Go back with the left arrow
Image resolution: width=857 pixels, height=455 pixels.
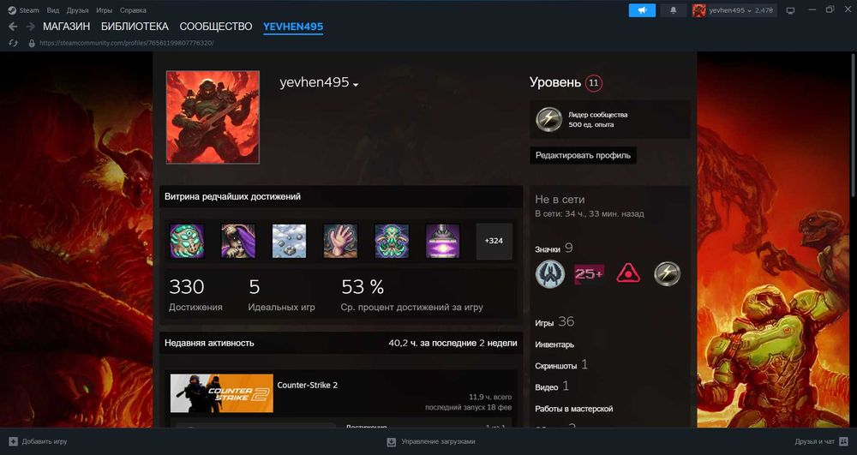[13, 27]
